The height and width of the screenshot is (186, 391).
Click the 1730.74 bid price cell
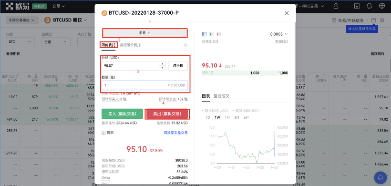tap(72, 119)
